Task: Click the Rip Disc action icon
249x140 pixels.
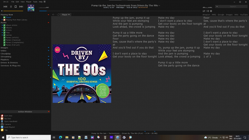Action: point(2,119)
